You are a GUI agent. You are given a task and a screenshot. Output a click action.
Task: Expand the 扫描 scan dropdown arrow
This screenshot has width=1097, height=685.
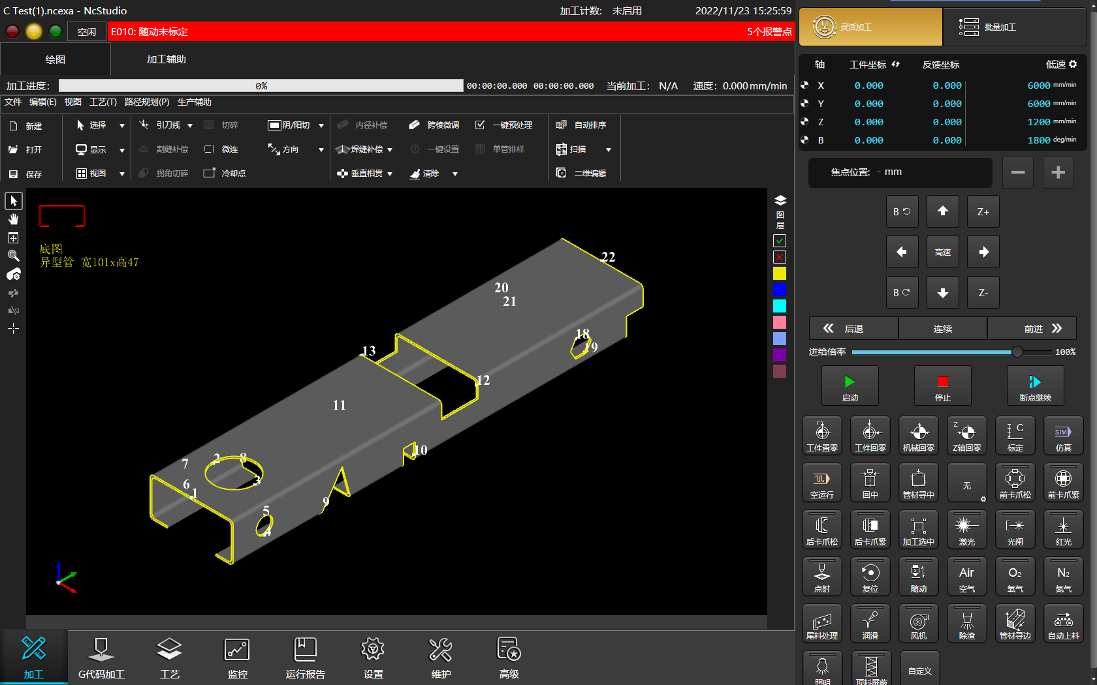[608, 149]
